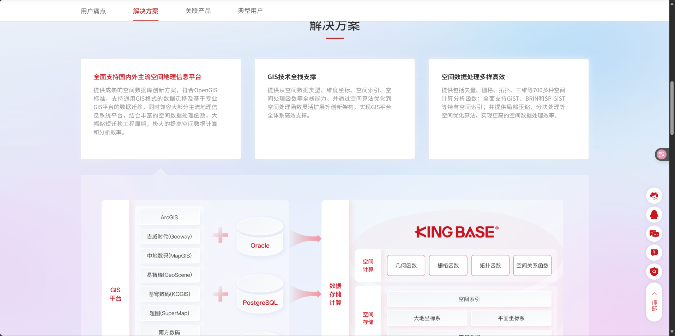Image resolution: width=675 pixels, height=336 pixels.
Task: Open the customer service headset icon
Action: tap(654, 196)
